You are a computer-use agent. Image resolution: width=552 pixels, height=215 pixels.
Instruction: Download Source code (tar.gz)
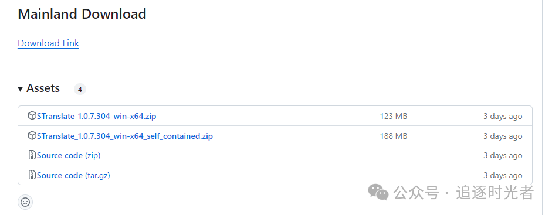(73, 175)
